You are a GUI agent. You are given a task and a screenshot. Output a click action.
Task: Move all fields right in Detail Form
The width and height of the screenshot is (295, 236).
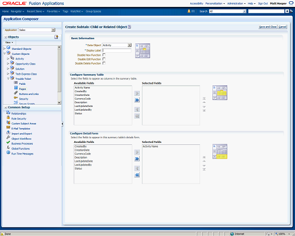[137, 159]
